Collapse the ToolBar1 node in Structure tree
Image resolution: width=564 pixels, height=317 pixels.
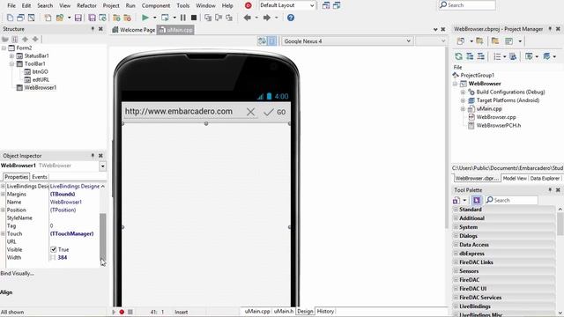coord(11,64)
